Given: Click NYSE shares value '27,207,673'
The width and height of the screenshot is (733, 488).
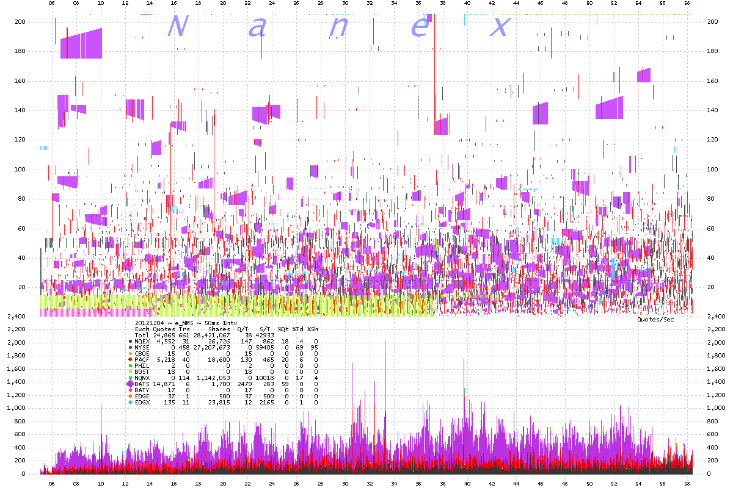Looking at the screenshot, I should tap(211, 349).
